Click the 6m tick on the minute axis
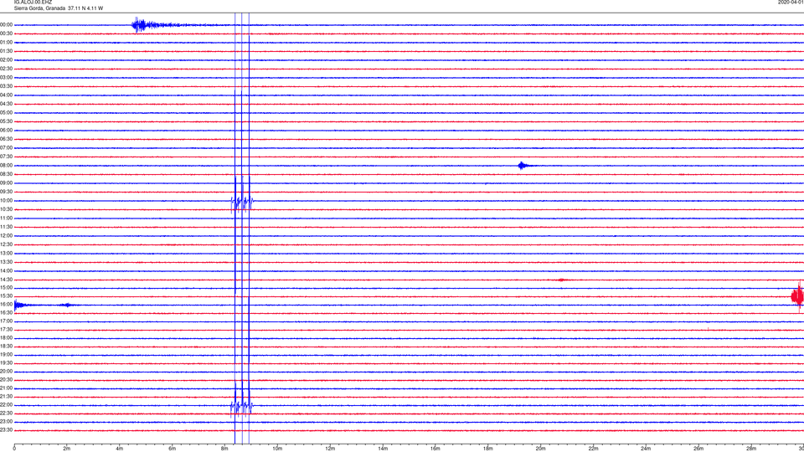 tap(173, 449)
